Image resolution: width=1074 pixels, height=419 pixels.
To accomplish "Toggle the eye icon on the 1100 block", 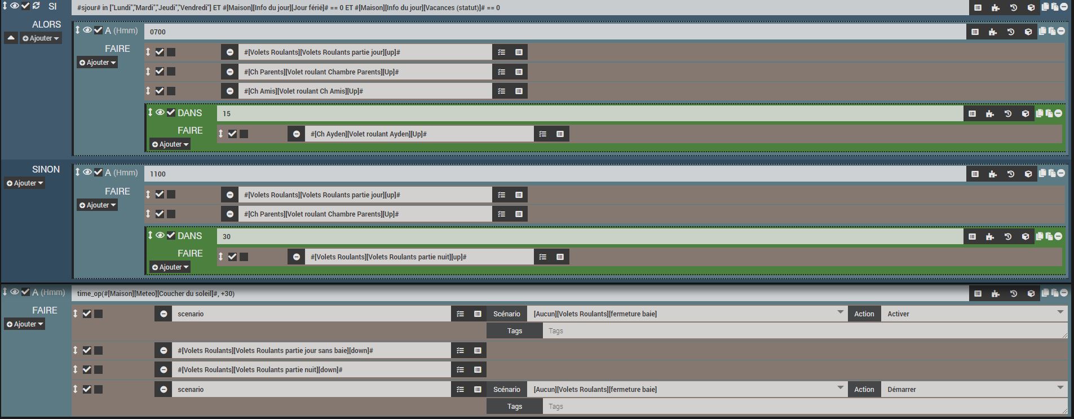I will click(x=87, y=172).
